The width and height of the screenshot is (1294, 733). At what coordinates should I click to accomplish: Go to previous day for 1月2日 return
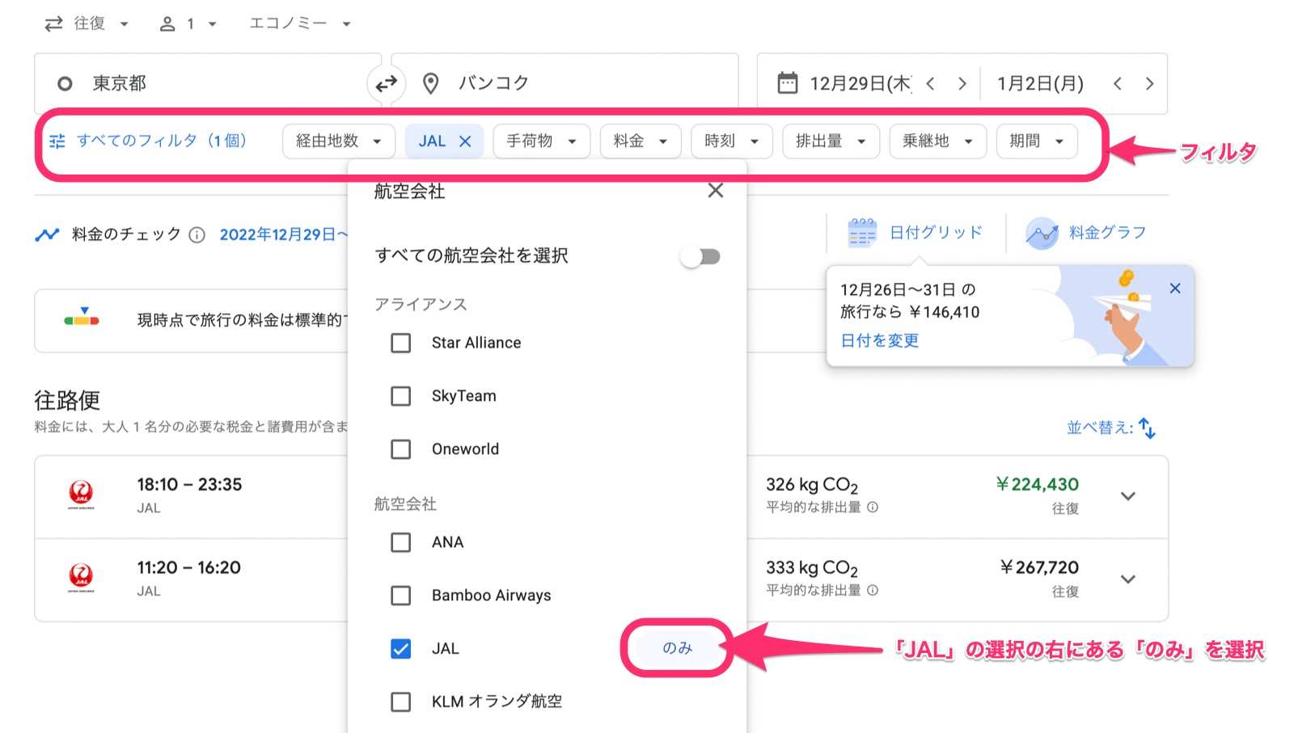(1117, 83)
